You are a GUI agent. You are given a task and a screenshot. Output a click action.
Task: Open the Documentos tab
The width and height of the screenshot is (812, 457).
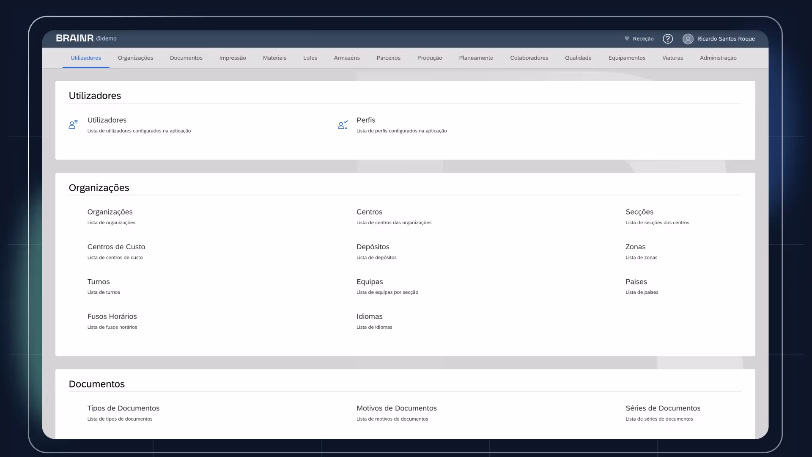[186, 58]
